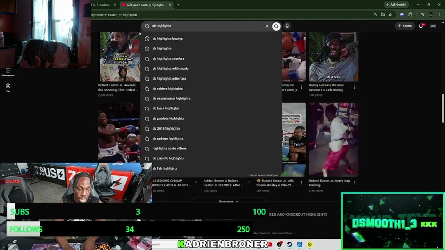The image size is (445, 250).
Task: Open the YouTube account avatar menu
Action: [x=433, y=26]
